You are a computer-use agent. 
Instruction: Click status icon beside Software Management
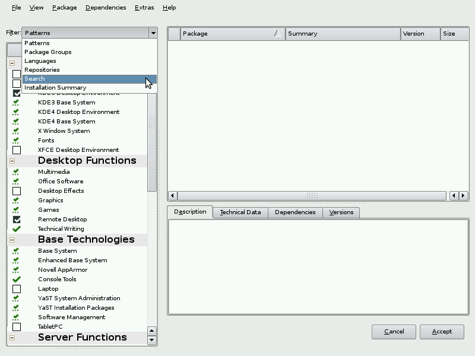click(16, 317)
